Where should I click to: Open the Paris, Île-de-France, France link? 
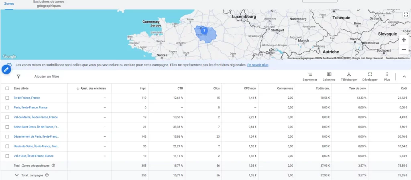pos(31,107)
